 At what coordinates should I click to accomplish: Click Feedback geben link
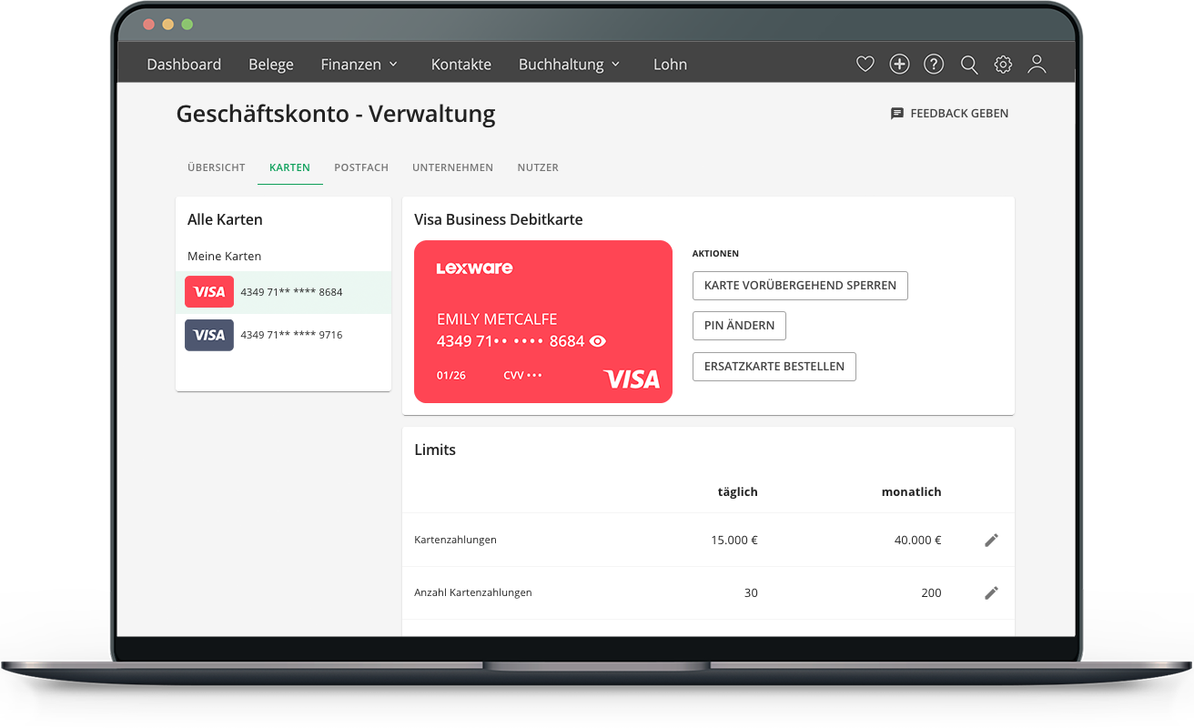click(949, 114)
